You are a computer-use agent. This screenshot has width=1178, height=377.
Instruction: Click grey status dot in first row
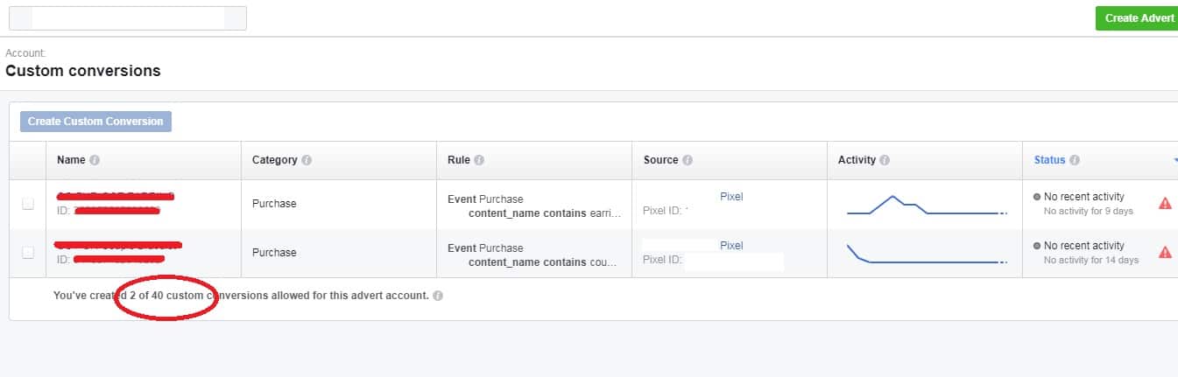[1037, 197]
